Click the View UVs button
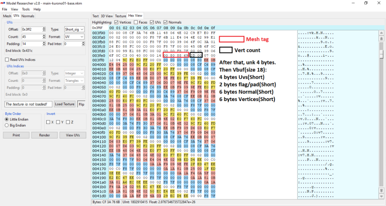Image resolution: width=386 pixels, height=206 pixels. click(73, 135)
